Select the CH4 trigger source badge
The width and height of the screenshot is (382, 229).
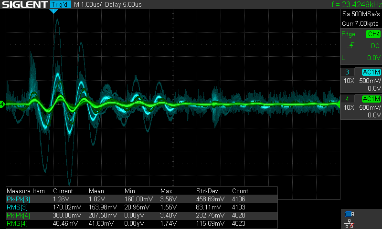(x=373, y=34)
